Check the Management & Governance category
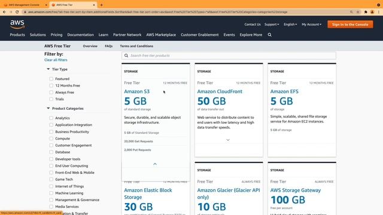Screen dimensions: 383x215 click(x=51, y=200)
